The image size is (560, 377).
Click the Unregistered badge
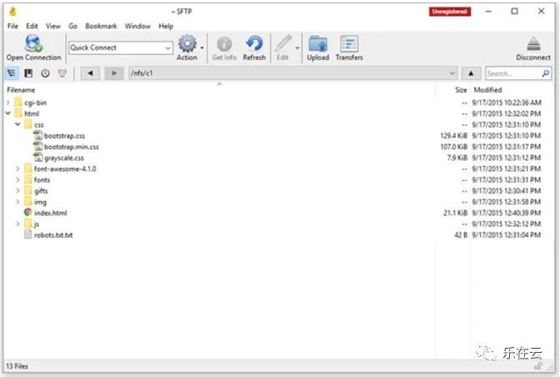tap(450, 12)
